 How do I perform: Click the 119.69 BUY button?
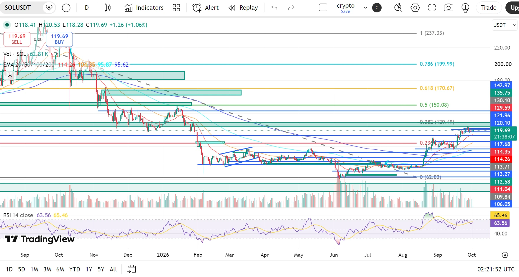point(59,39)
